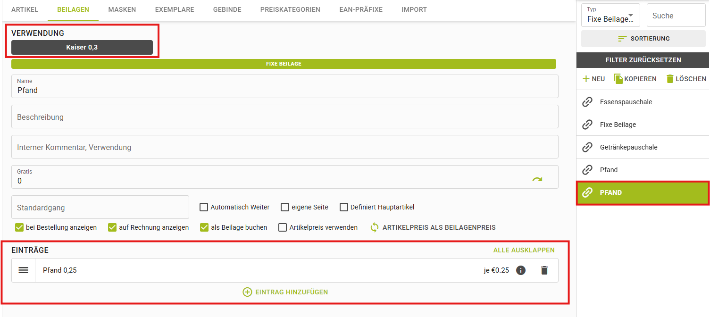Click the link icon beside Getränkepauschale

tap(587, 147)
